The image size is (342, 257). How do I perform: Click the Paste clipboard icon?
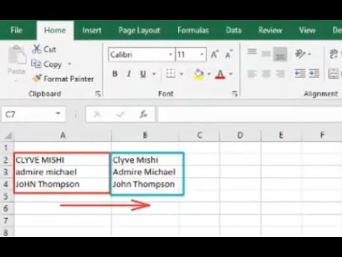(16, 55)
